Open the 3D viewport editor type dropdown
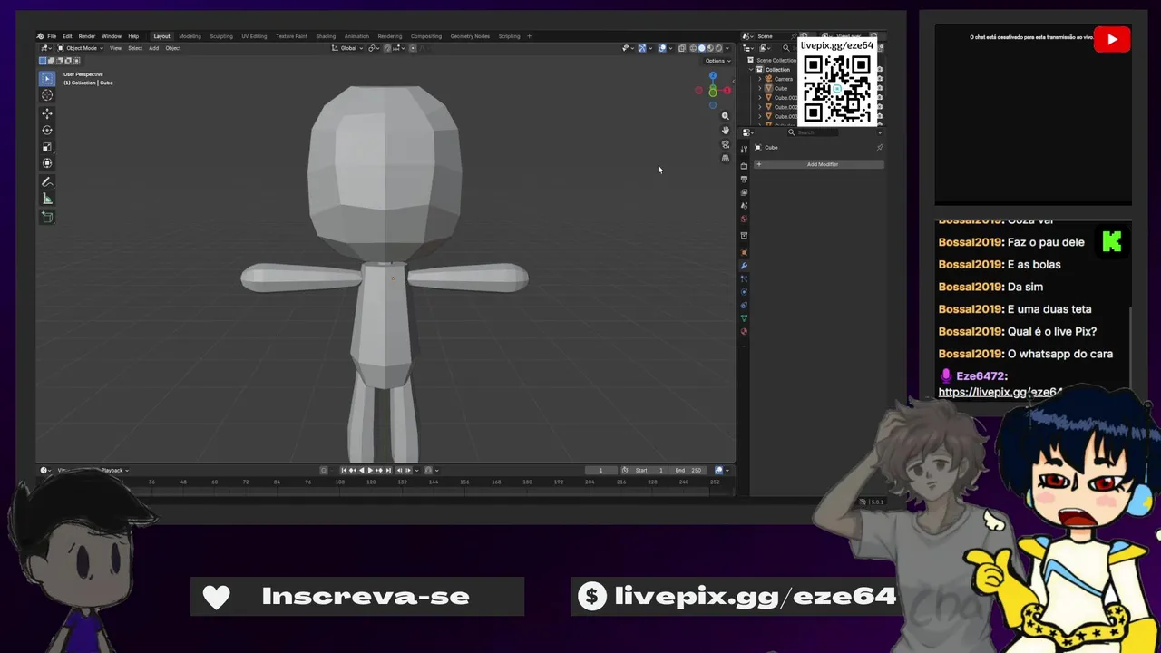This screenshot has height=653, width=1161. pyautogui.click(x=44, y=48)
